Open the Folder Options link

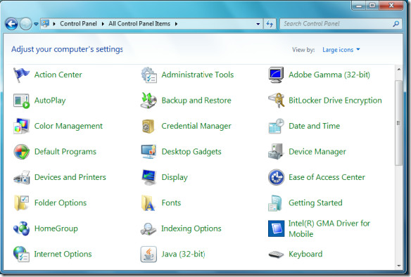coord(61,203)
